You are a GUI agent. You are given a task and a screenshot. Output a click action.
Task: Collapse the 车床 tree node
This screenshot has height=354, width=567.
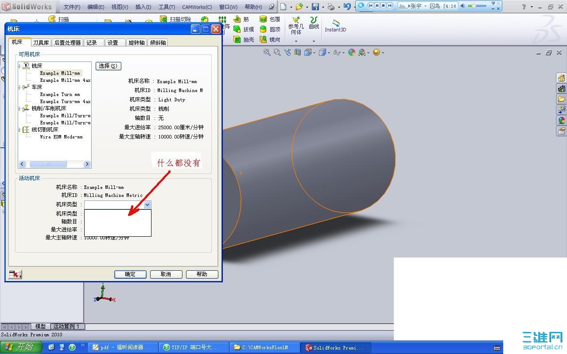coord(19,88)
